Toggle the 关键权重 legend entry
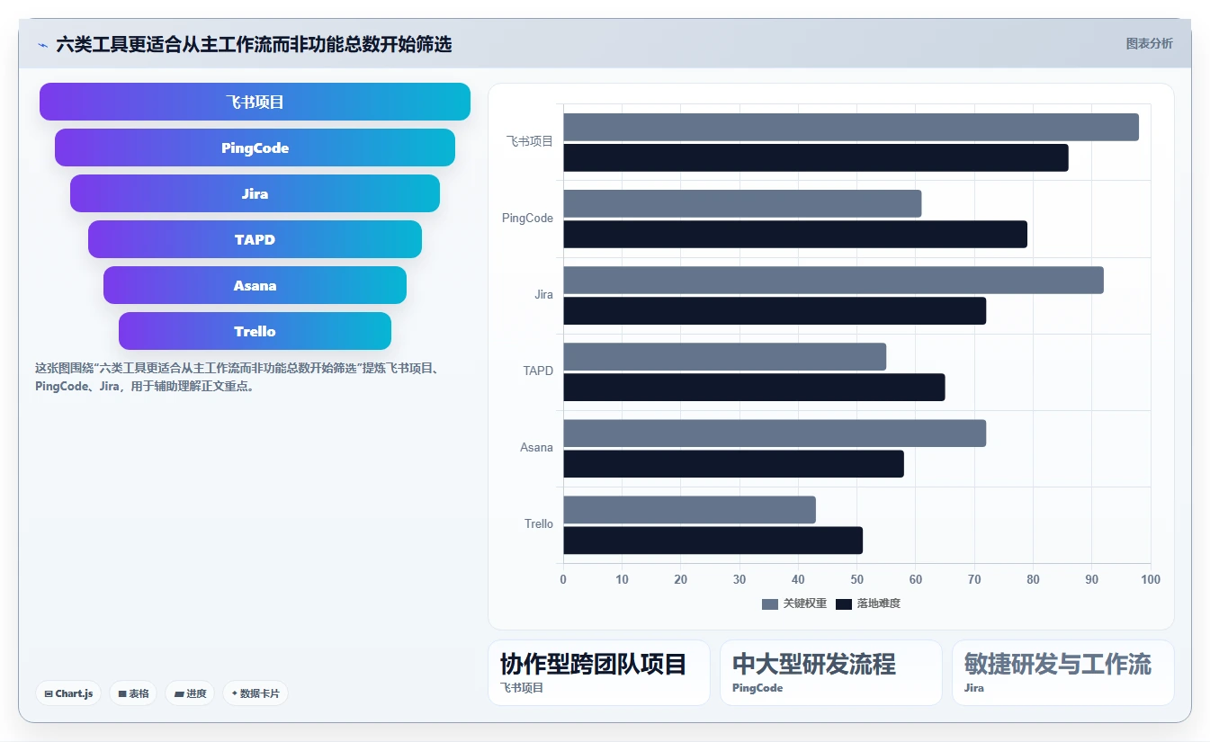Viewport: 1210px width, 742px height. click(794, 603)
